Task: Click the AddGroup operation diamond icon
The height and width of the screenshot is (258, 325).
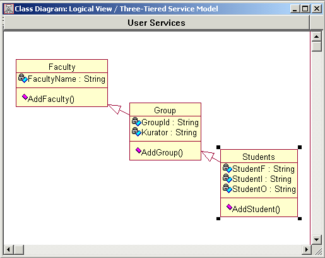Action: [138, 150]
